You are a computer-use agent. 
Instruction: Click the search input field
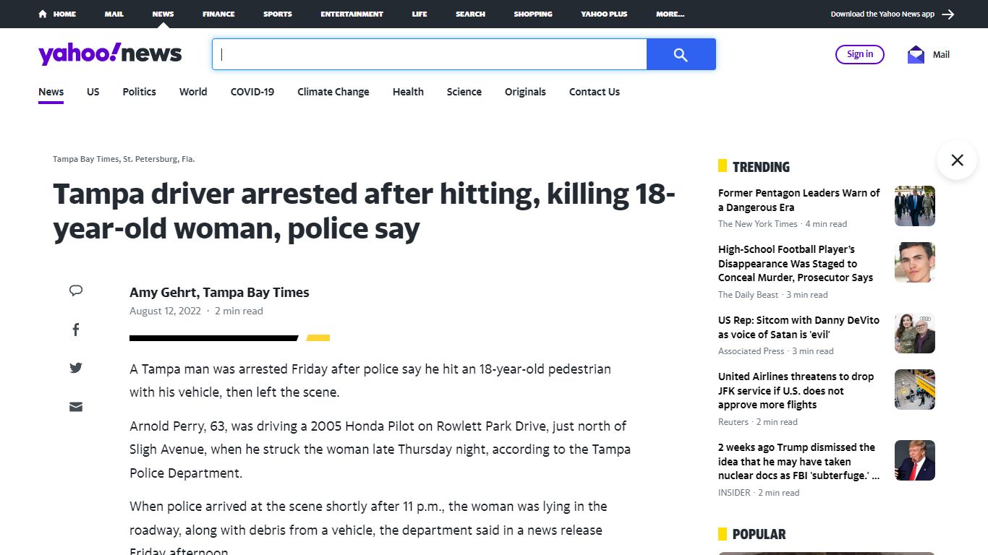430,54
